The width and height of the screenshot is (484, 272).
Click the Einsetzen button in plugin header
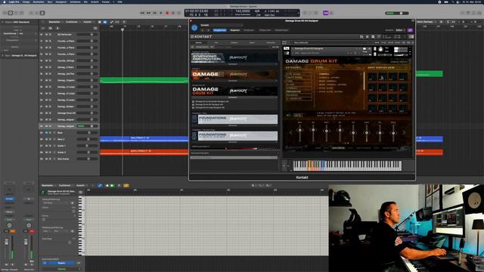(249, 30)
